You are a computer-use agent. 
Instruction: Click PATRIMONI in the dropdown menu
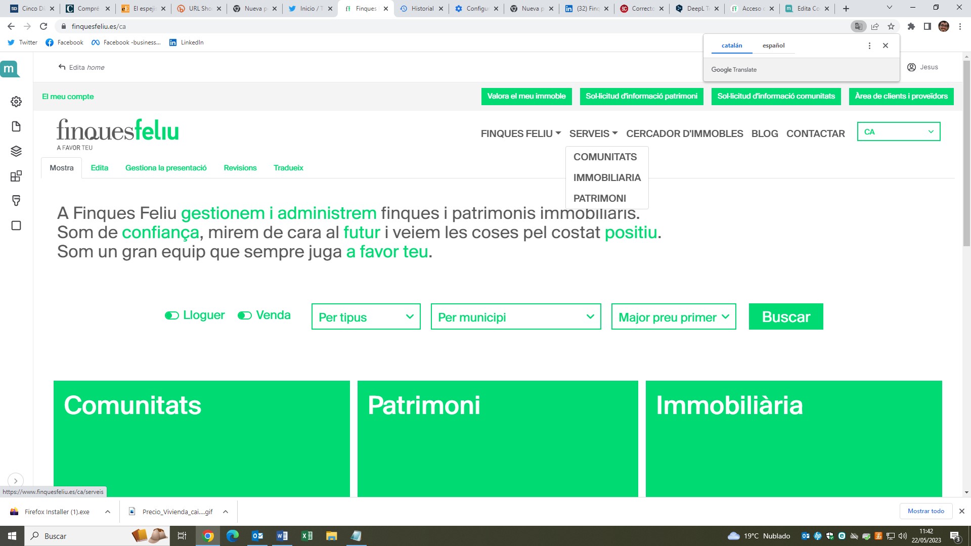coord(599,198)
